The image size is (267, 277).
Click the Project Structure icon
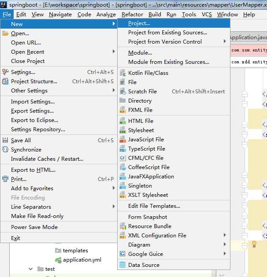click(x=5, y=81)
